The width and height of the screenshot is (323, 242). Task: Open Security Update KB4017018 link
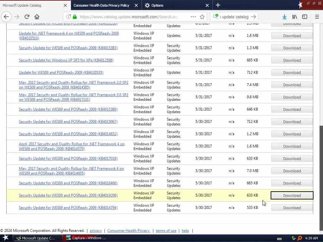[68, 158]
